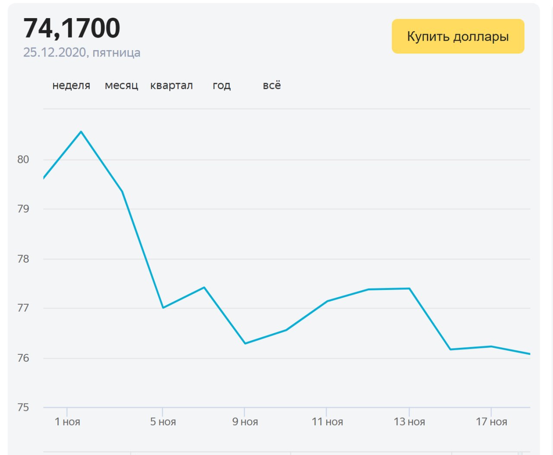Click the "5 ноя" axis label

[x=163, y=422]
